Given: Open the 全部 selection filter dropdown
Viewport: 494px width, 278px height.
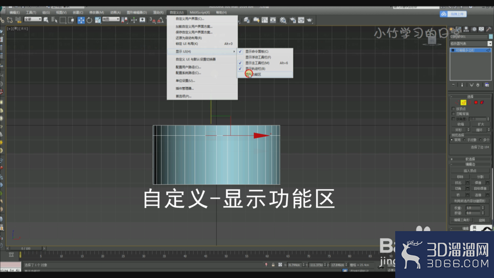Looking at the screenshot, I should coord(33,19).
